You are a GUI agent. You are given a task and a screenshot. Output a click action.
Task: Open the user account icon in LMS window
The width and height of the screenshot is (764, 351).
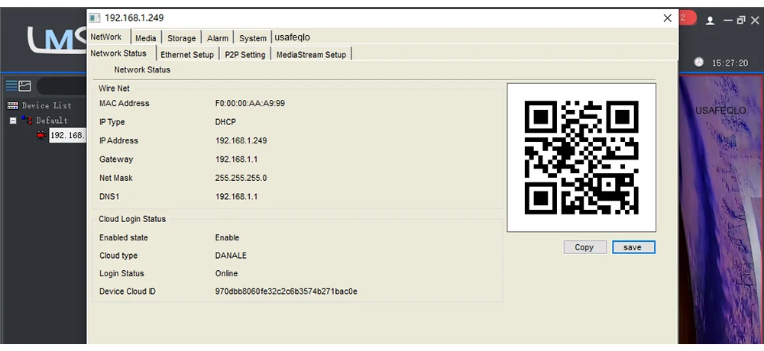711,21
